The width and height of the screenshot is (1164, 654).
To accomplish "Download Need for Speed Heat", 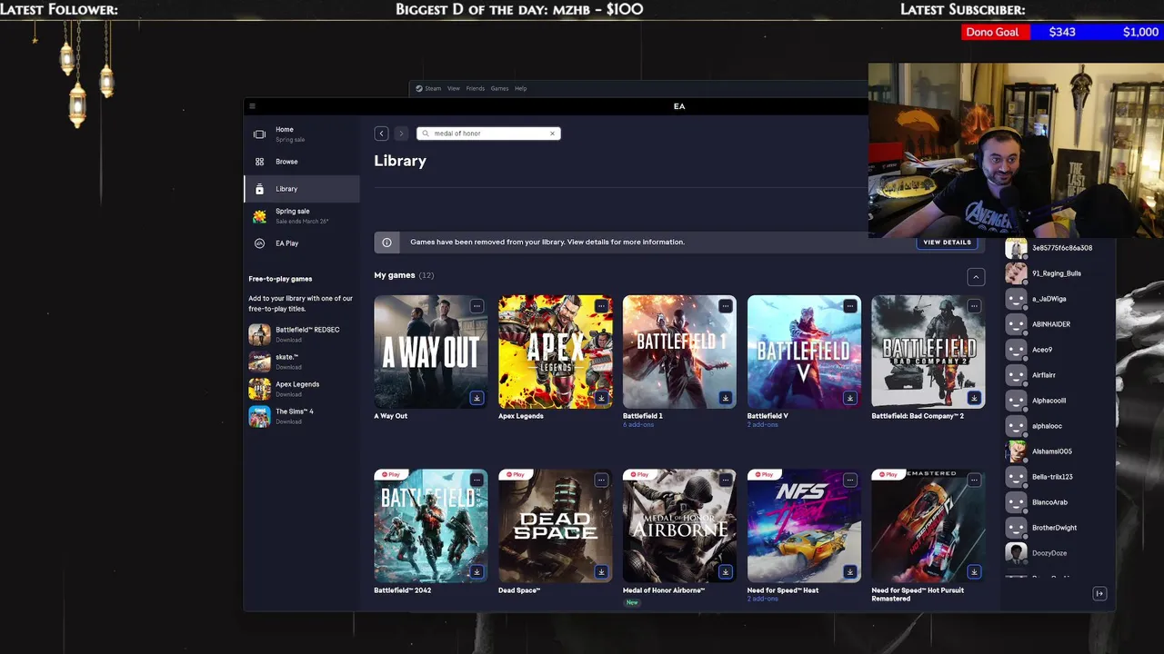I will tap(850, 571).
